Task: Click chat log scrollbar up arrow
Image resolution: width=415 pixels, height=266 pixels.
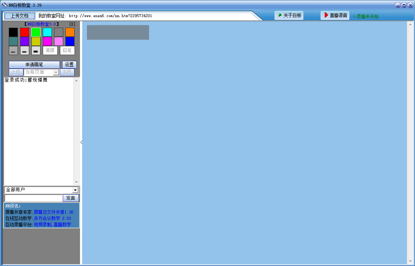Action: pos(76,81)
